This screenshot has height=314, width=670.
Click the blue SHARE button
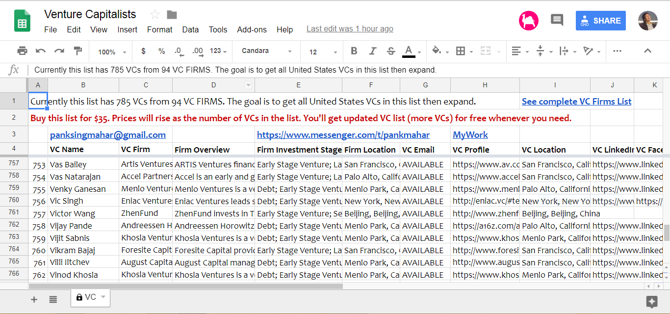coord(600,21)
